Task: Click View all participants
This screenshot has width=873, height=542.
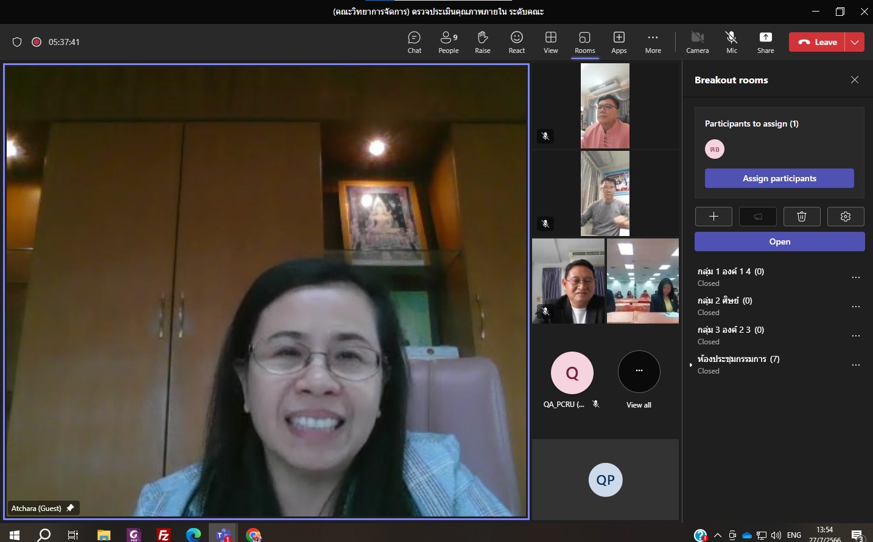Action: (639, 380)
